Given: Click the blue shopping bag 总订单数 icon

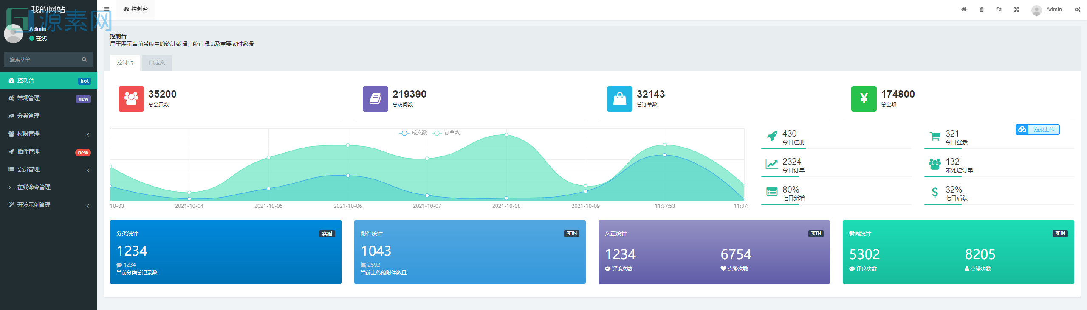Looking at the screenshot, I should [619, 99].
